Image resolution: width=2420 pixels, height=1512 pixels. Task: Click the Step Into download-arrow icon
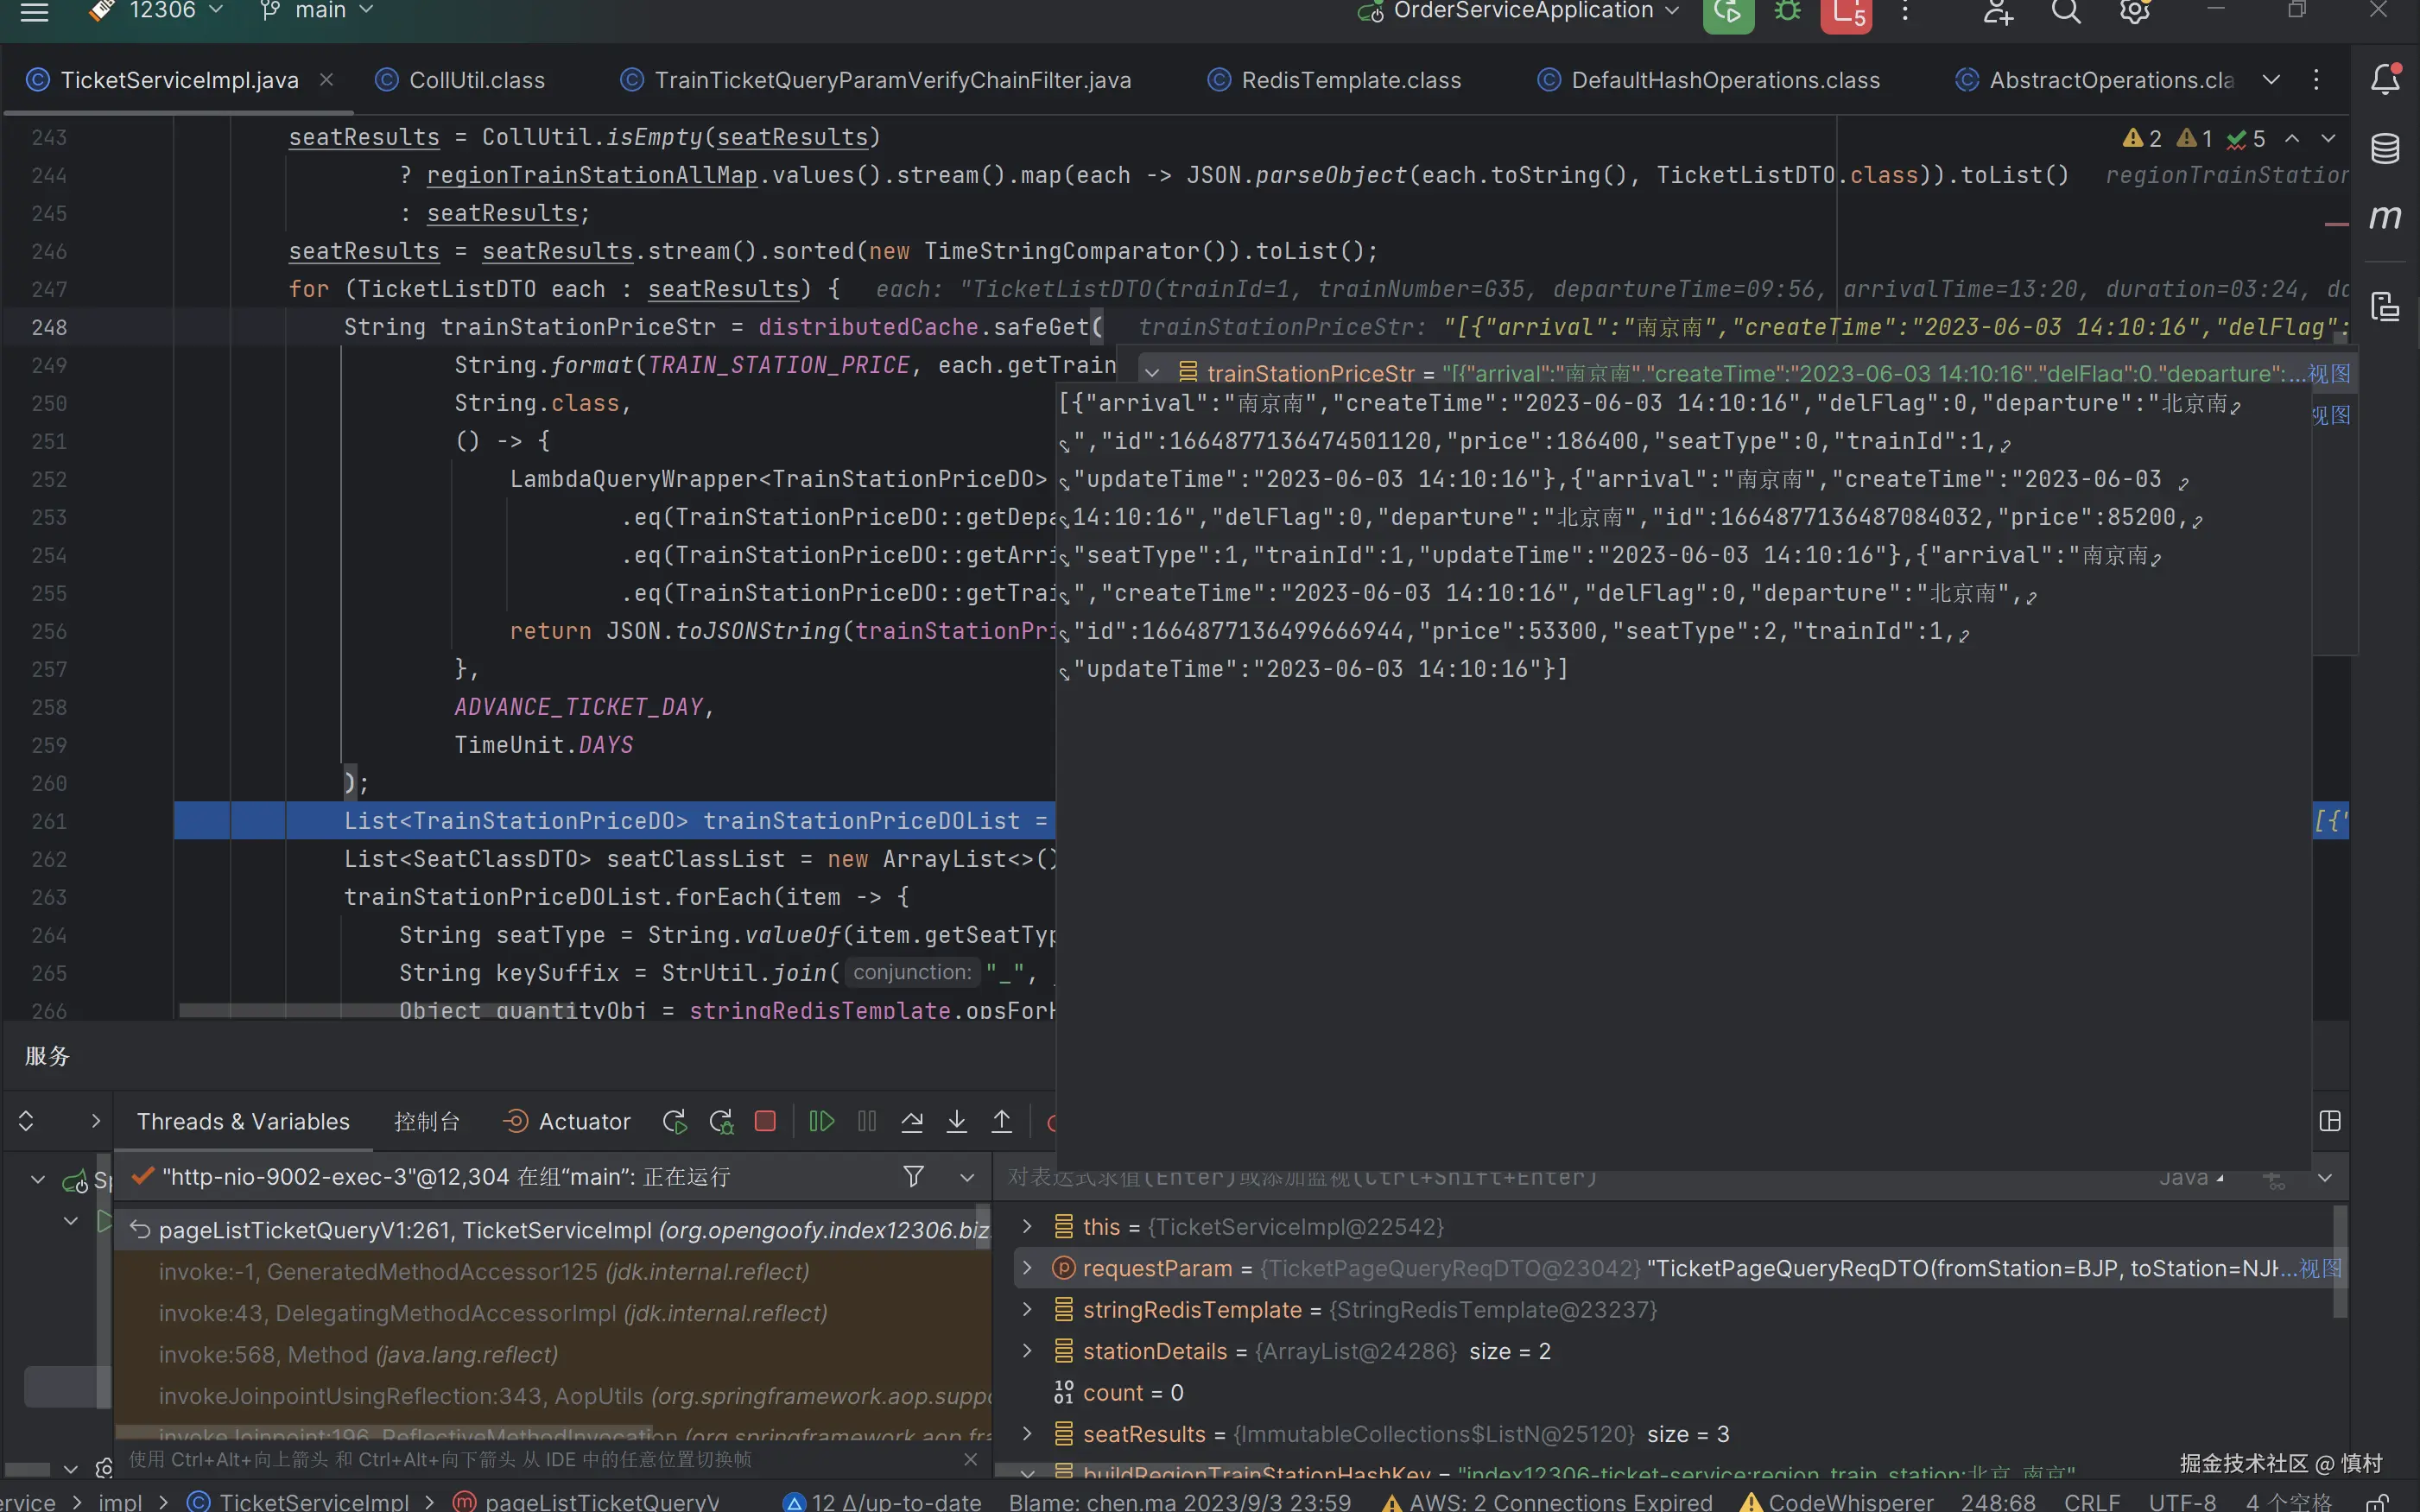pos(956,1121)
